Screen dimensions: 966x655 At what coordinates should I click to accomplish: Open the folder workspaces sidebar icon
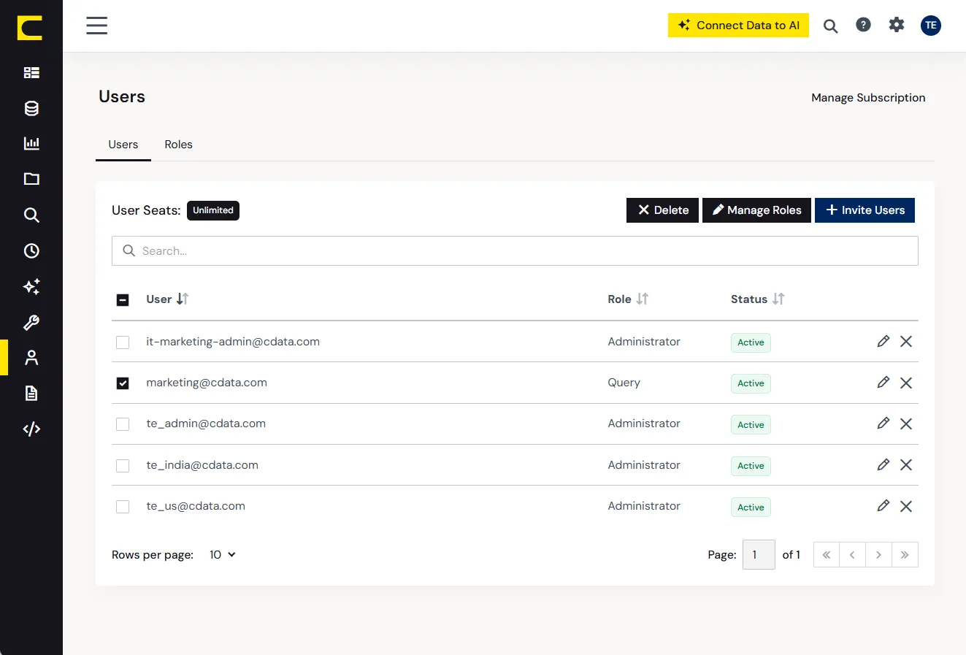pos(31,179)
